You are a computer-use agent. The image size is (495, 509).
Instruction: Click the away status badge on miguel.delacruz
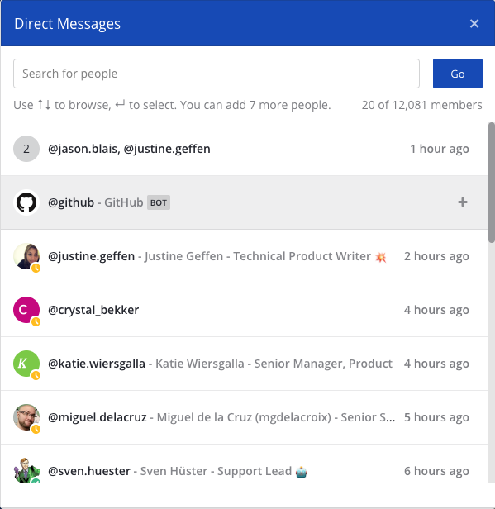[36, 429]
